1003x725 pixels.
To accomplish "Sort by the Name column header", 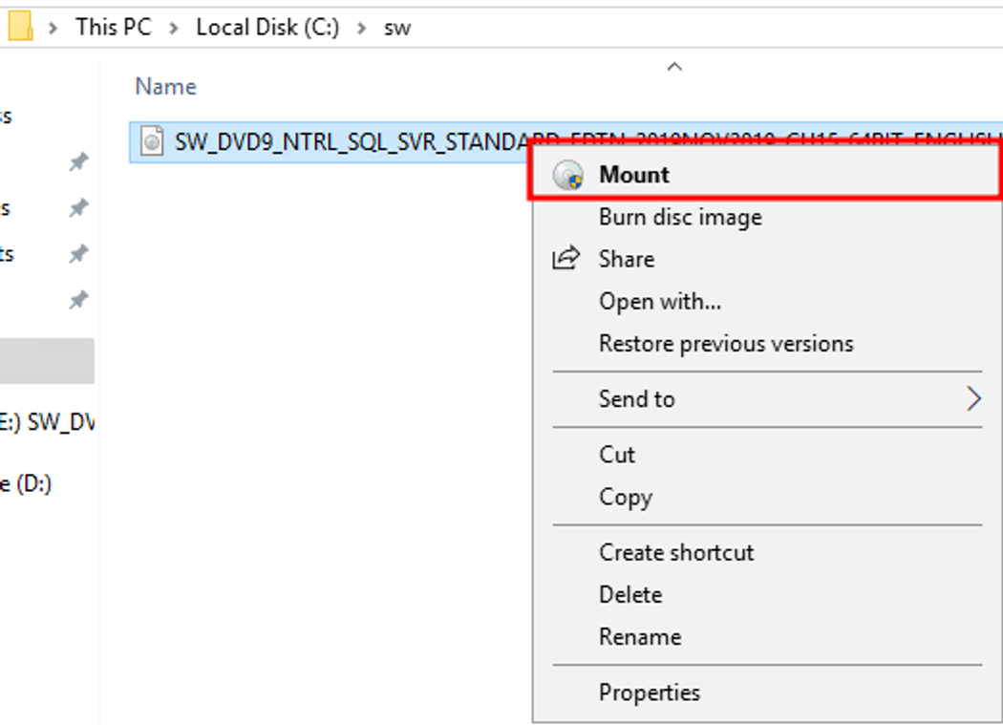I will pos(165,86).
